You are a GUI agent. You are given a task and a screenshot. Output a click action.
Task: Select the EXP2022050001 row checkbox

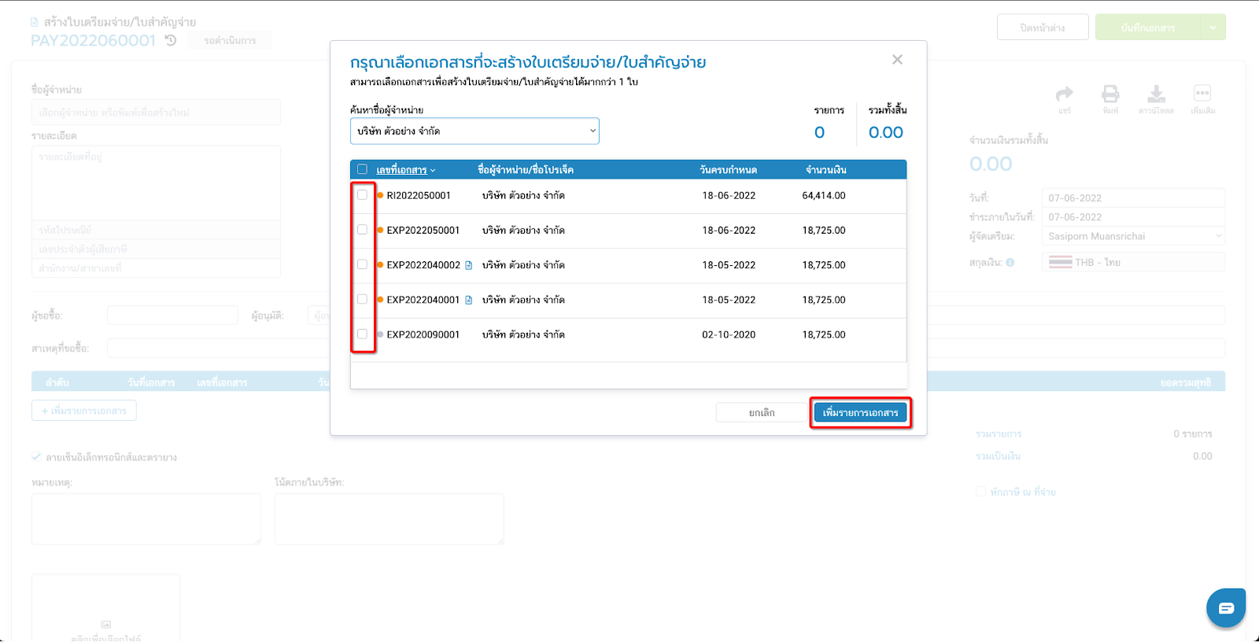click(362, 230)
